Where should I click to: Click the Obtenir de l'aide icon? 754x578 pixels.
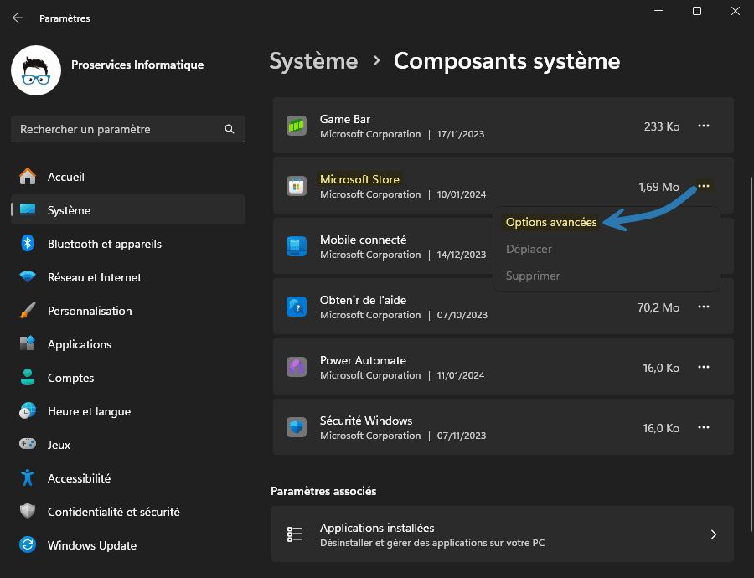296,307
